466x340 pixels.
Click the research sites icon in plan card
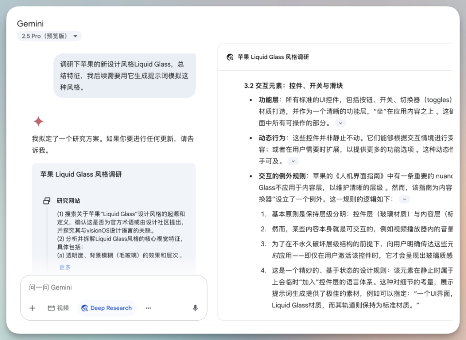pyautogui.click(x=47, y=201)
